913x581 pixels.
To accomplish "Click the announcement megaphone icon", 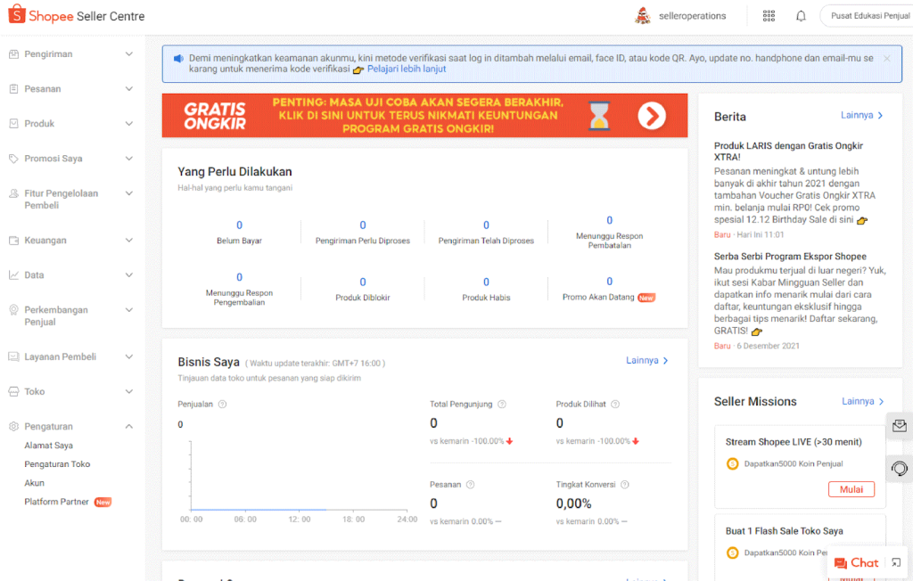I will click(178, 58).
